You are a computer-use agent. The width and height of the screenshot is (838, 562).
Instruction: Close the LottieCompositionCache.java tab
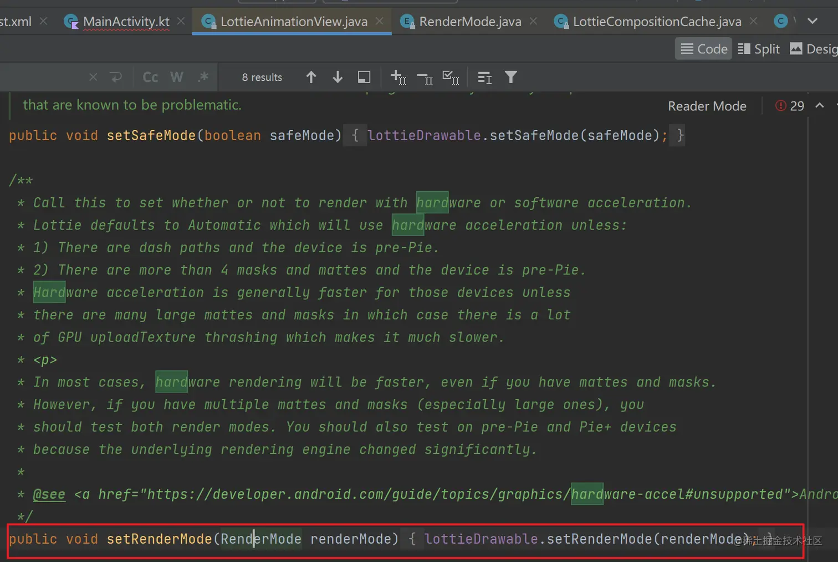pos(753,21)
